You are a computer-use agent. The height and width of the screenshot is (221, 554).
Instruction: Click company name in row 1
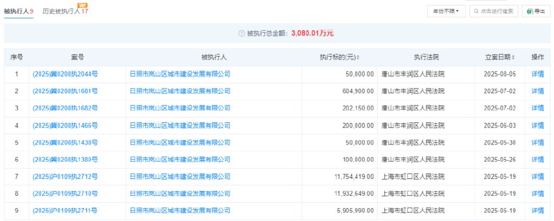(180, 74)
